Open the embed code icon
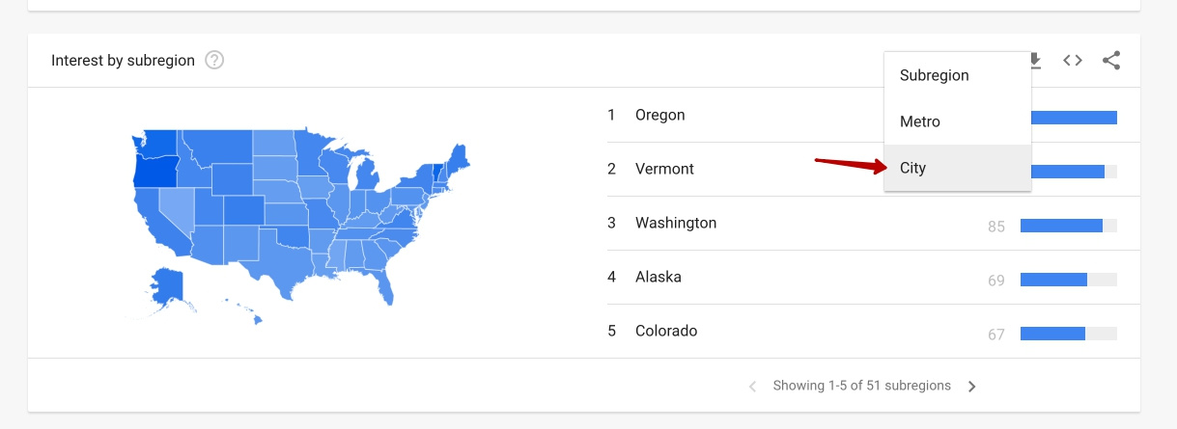 point(1073,61)
